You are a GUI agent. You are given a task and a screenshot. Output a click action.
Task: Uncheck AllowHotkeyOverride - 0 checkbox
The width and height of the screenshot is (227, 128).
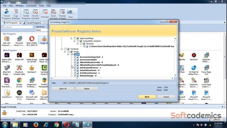point(75,62)
